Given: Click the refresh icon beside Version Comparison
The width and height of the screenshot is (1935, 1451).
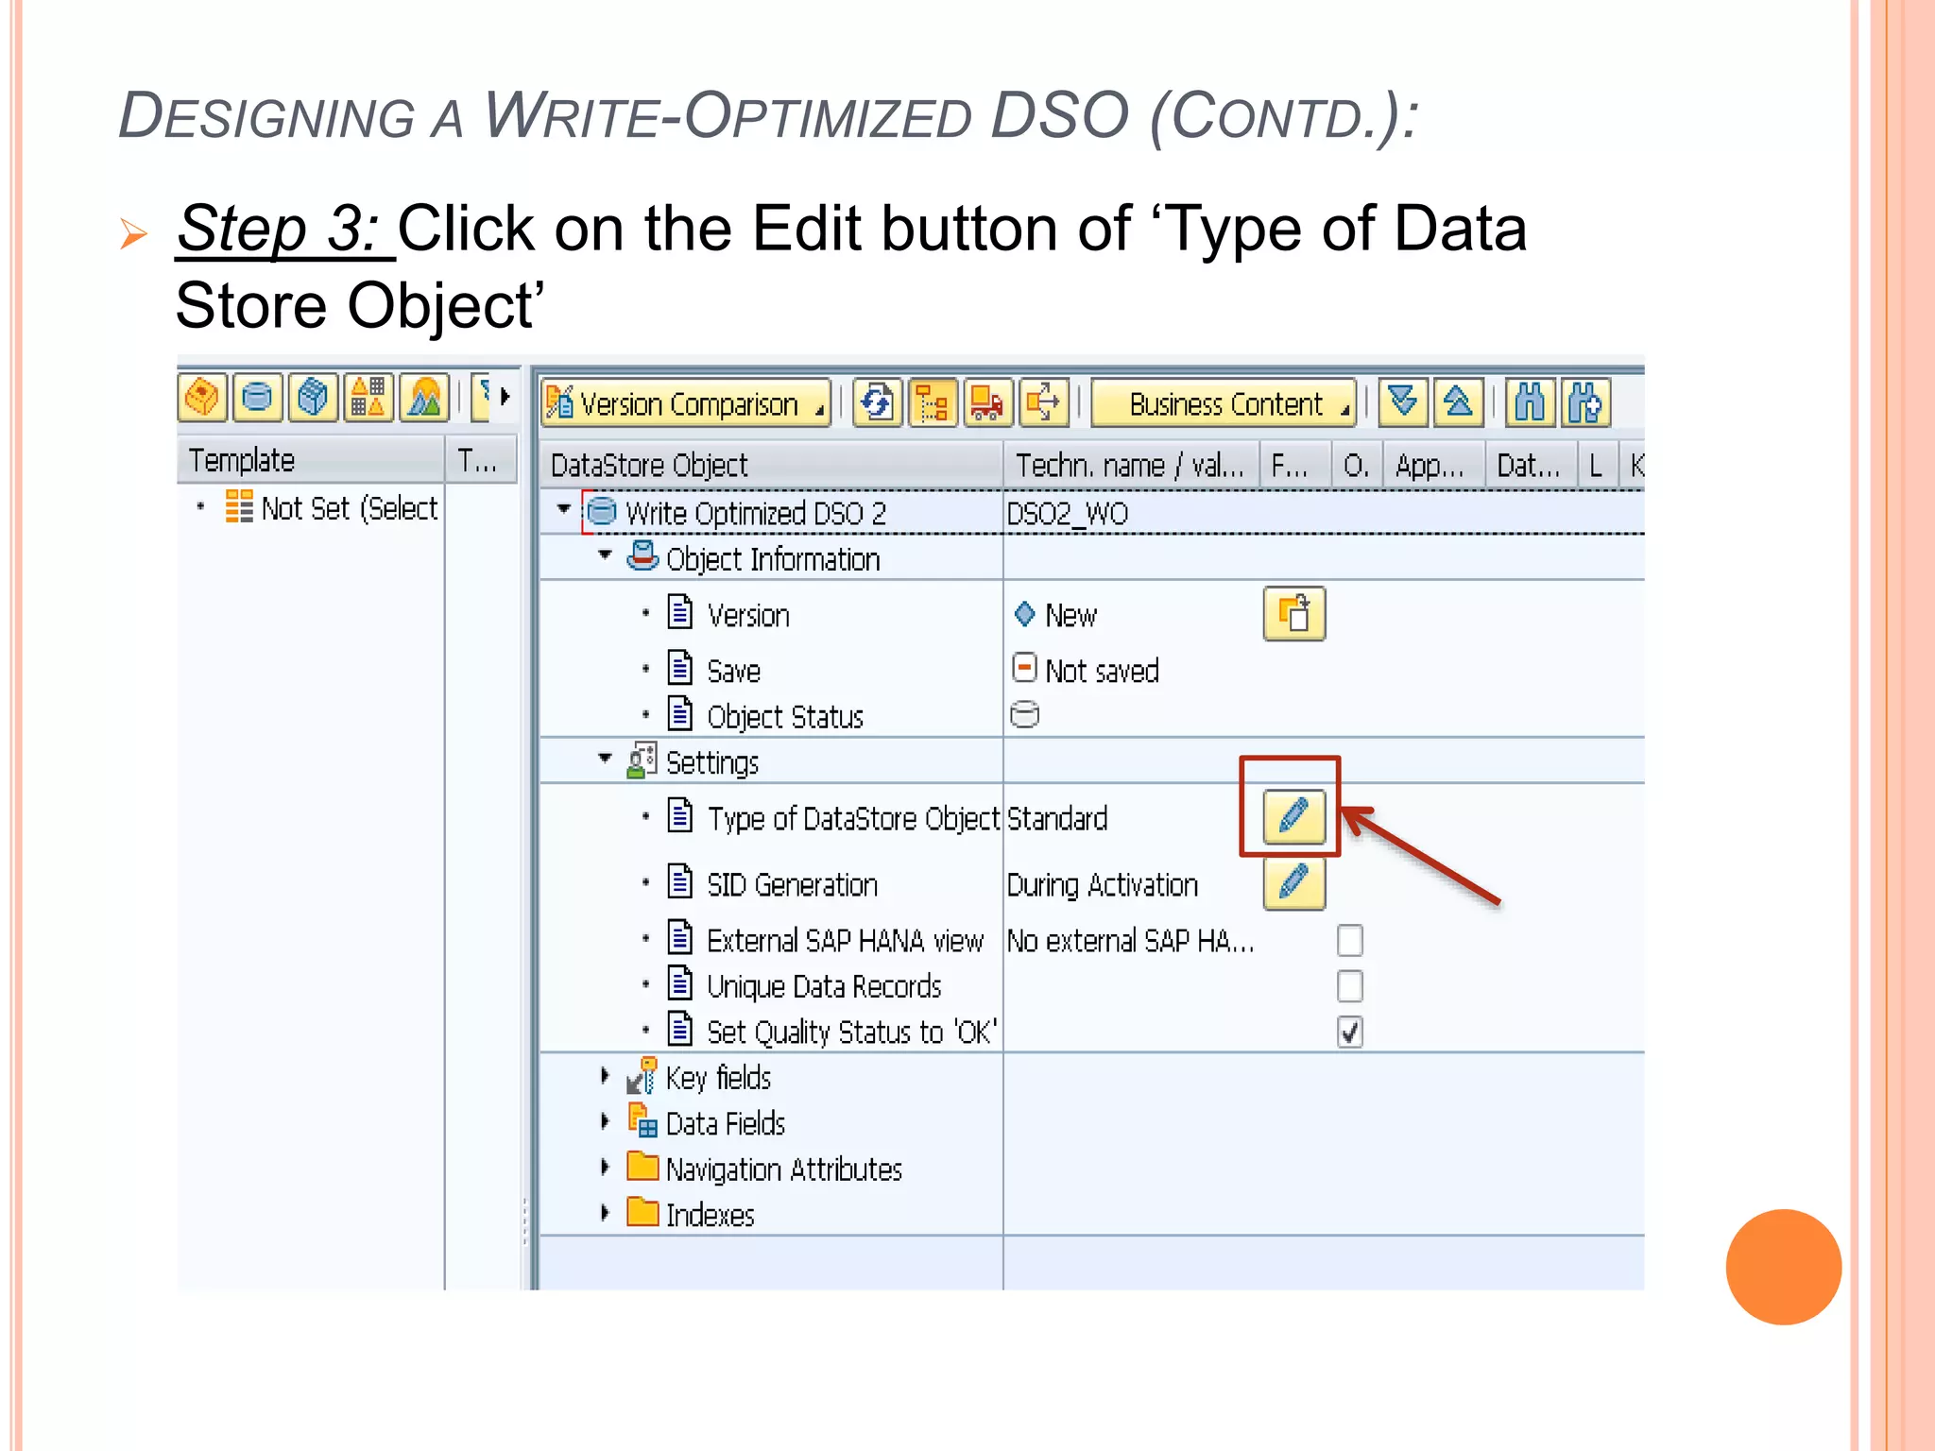Looking at the screenshot, I should (x=878, y=404).
